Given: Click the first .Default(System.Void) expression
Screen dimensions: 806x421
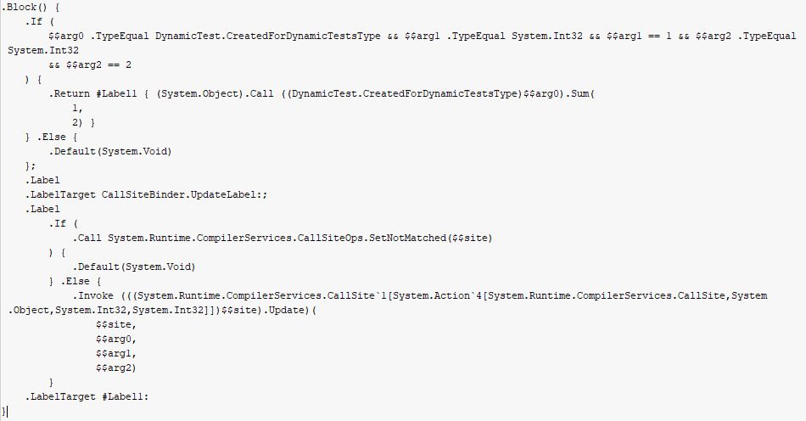Looking at the screenshot, I should coord(110,151).
